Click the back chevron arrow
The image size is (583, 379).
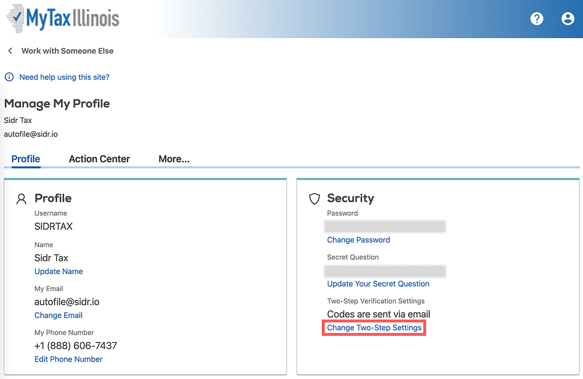coord(10,51)
